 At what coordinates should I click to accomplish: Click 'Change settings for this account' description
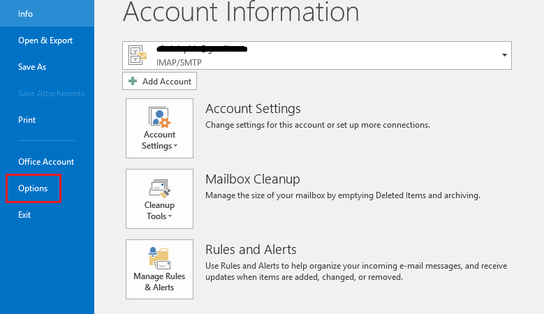[318, 125]
